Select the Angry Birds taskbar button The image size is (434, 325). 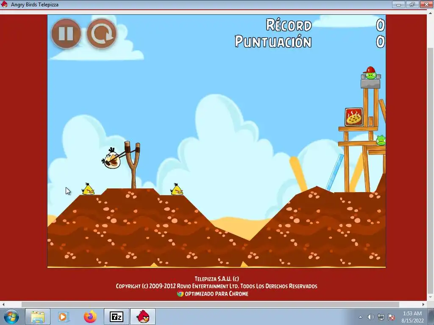click(143, 317)
